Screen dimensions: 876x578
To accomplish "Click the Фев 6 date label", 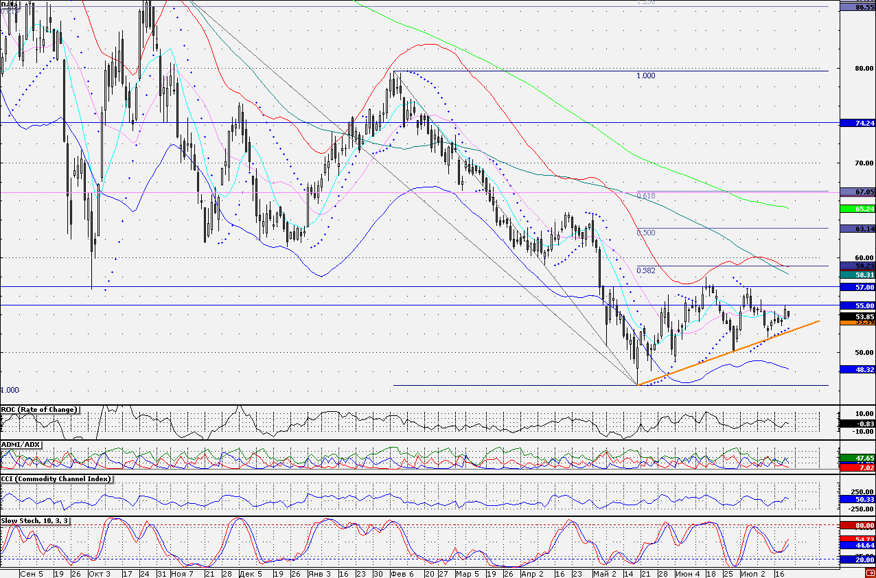I will point(402,573).
